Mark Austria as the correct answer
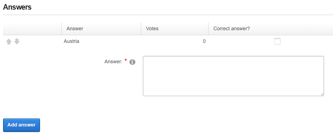The width and height of the screenshot is (333, 138). 277,42
